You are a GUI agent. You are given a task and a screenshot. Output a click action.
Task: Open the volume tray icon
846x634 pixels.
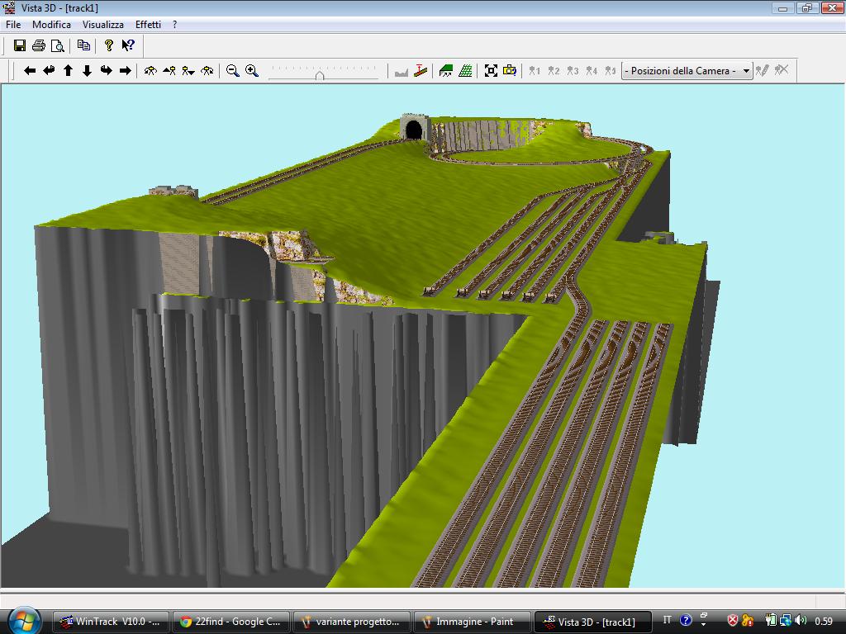click(801, 621)
